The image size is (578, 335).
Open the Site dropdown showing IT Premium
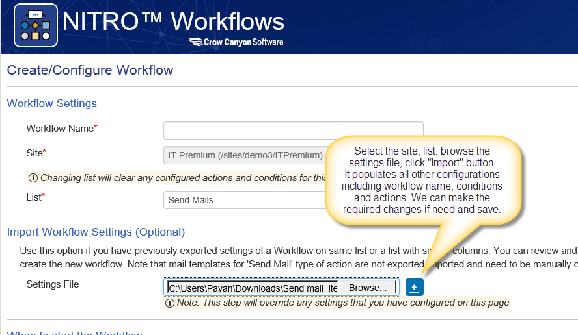(x=245, y=155)
